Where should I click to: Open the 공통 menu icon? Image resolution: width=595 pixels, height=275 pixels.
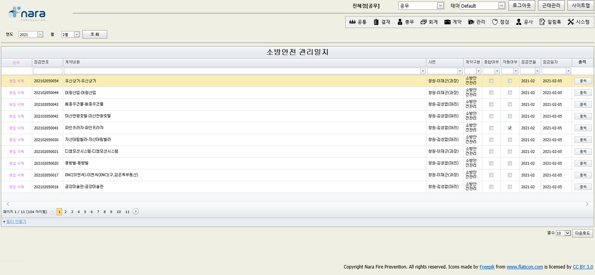point(352,22)
